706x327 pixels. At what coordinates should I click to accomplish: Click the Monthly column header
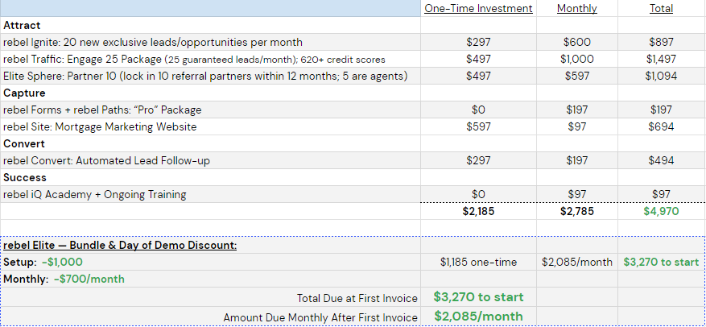pos(576,9)
